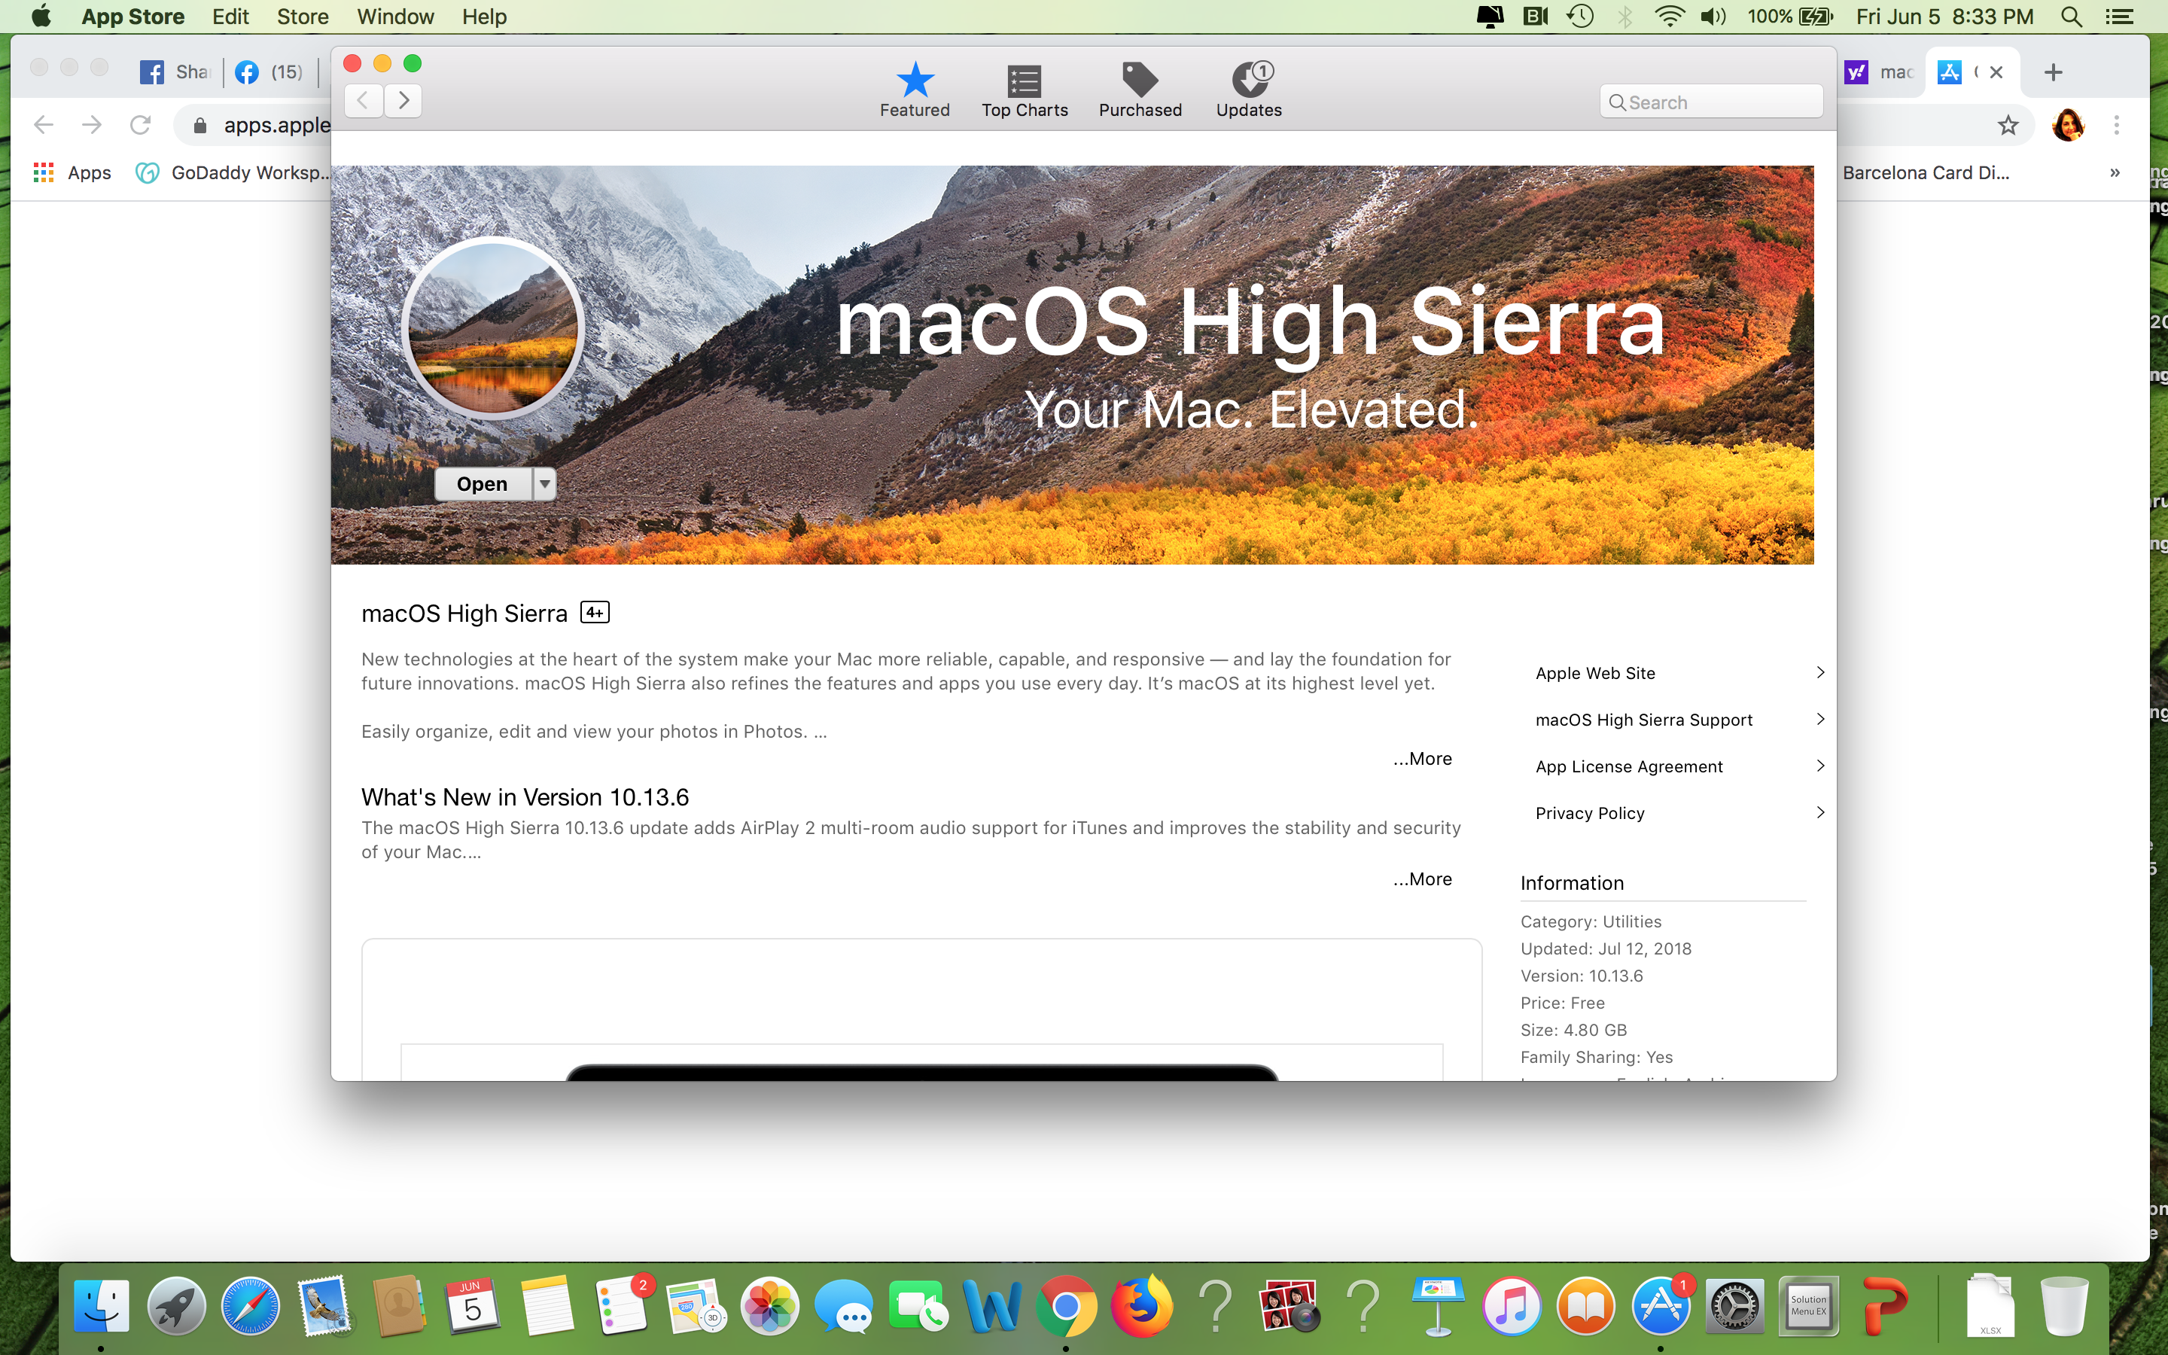This screenshot has width=2168, height=1355.
Task: Expand the dropdown arrow beside Open
Action: pyautogui.click(x=545, y=484)
